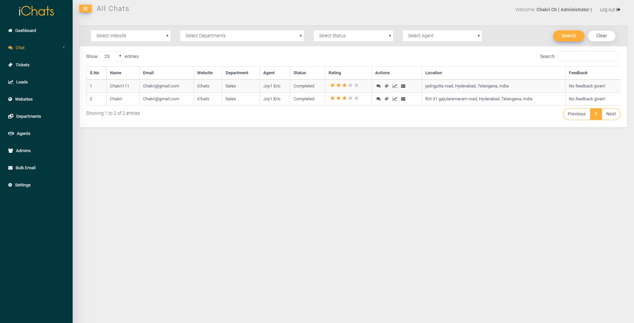Click Joy1 Eric agent in row 2
The width and height of the screenshot is (634, 323).
pos(272,99)
